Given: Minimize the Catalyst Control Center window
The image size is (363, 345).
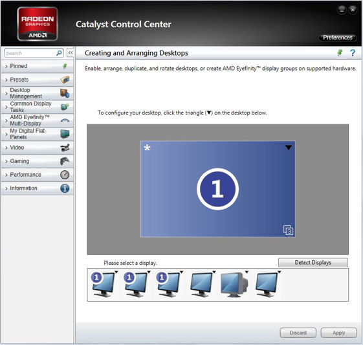Looking at the screenshot, I should click(x=342, y=10).
